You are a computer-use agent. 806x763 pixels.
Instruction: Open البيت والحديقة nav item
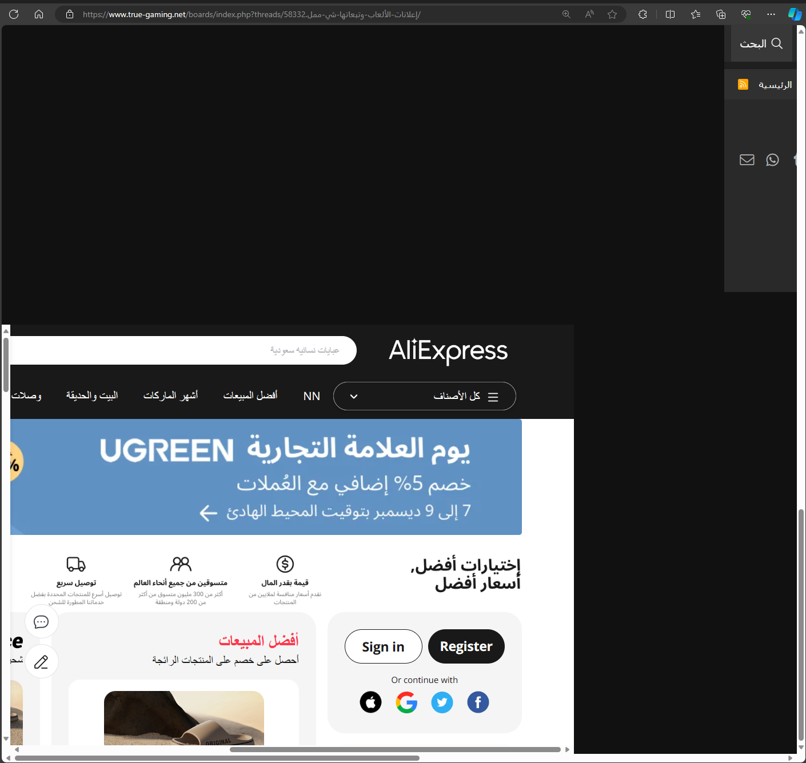click(x=92, y=396)
